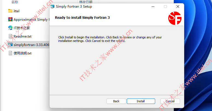Screen dimensions: 212x111
Task: Select the 使用说明.txt file icon
Action: click(10, 53)
